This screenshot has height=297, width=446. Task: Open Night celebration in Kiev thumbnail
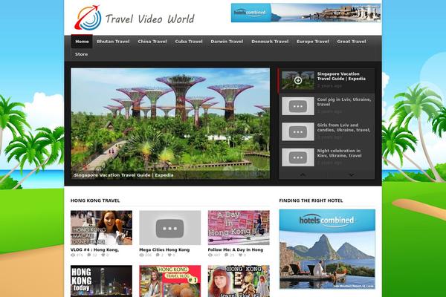click(x=298, y=157)
